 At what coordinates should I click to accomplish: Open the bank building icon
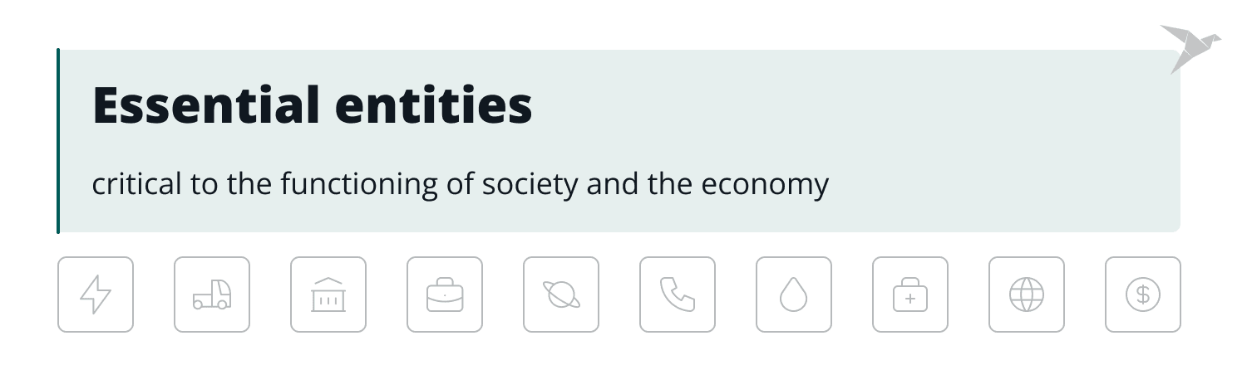pyautogui.click(x=328, y=294)
